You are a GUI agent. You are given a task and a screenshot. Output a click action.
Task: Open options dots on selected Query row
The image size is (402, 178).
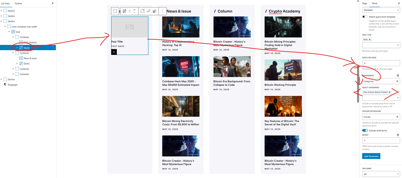(x=53, y=48)
